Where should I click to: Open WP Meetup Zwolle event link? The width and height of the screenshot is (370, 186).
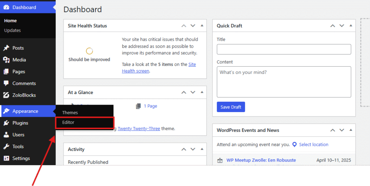[261, 160]
